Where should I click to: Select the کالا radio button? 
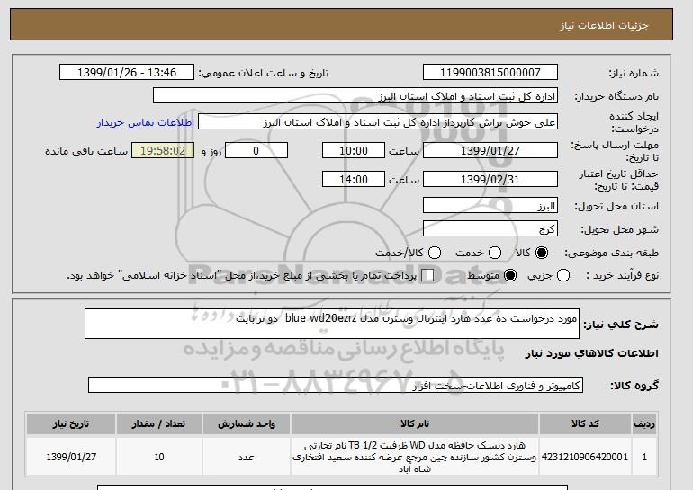point(542,253)
